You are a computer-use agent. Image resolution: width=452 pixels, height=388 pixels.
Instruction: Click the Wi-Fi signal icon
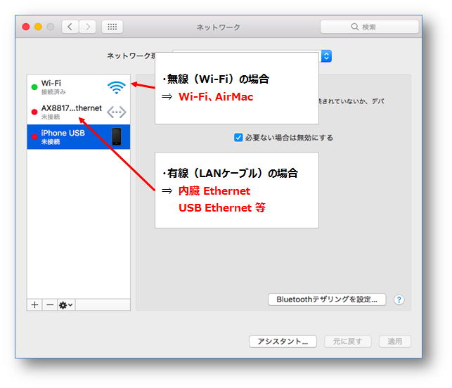point(117,87)
